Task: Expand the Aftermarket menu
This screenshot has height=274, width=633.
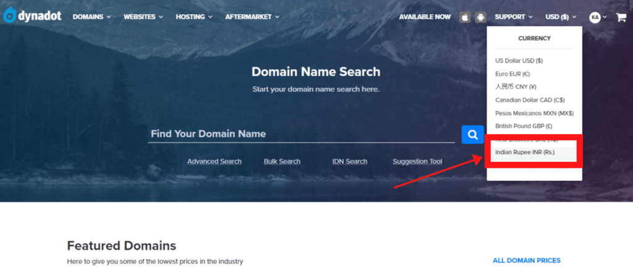Action: coord(252,17)
